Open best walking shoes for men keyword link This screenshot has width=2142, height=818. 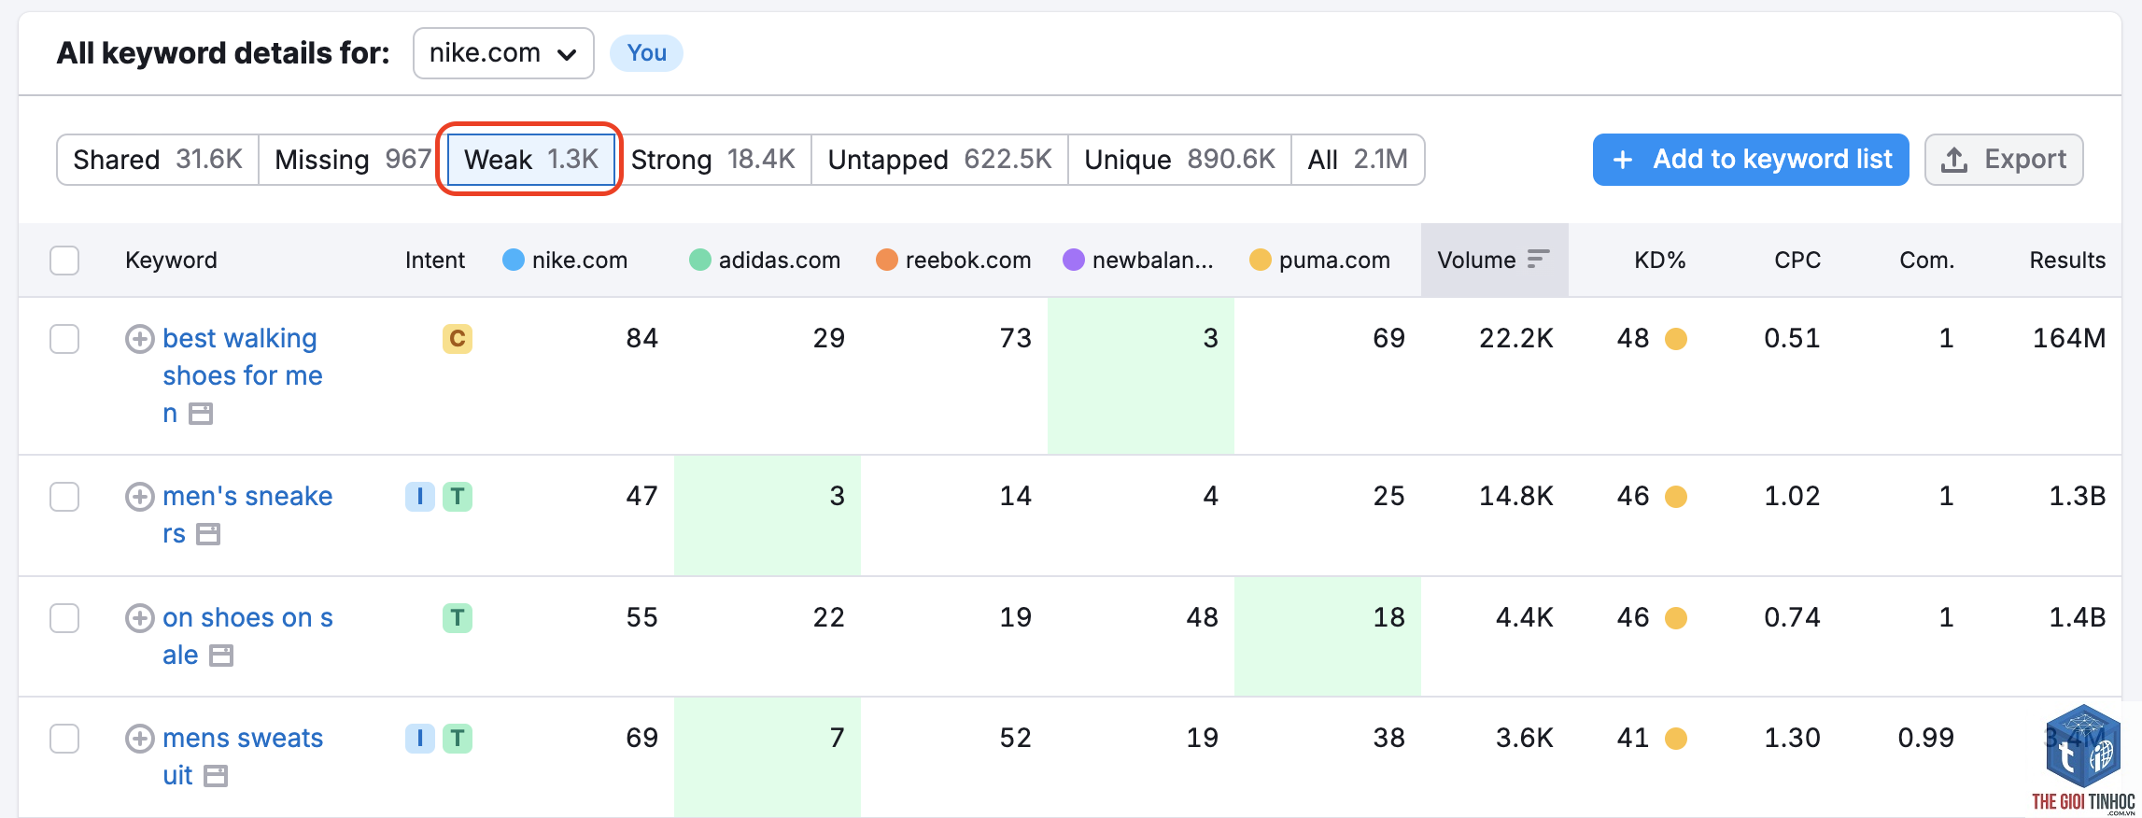[x=243, y=375]
